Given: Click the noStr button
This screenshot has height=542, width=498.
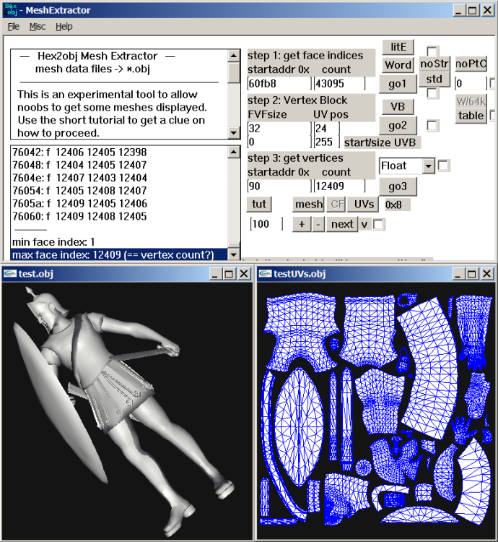Looking at the screenshot, I should click(x=434, y=64).
